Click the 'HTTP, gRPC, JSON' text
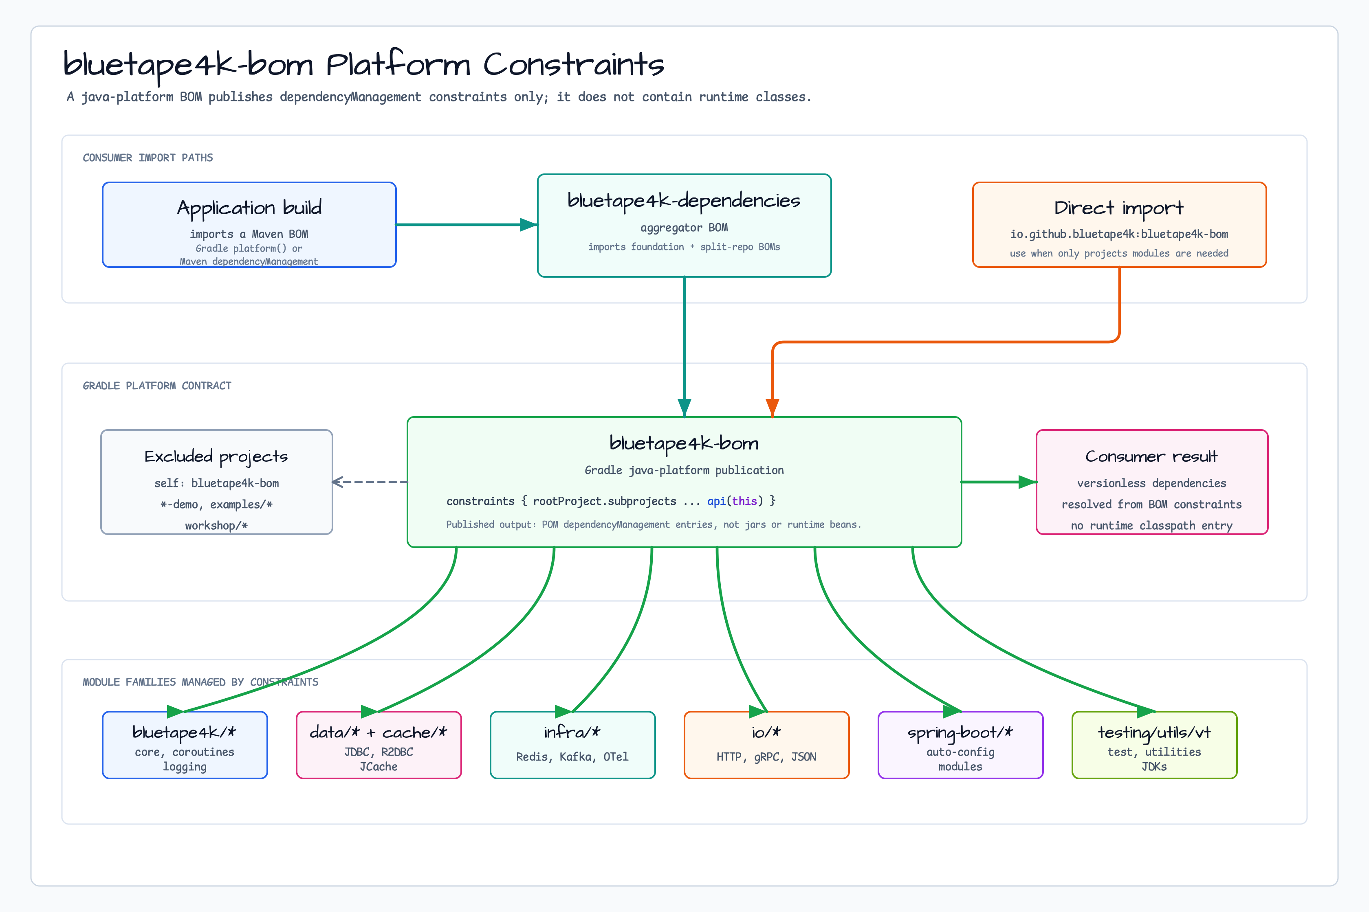 click(766, 757)
